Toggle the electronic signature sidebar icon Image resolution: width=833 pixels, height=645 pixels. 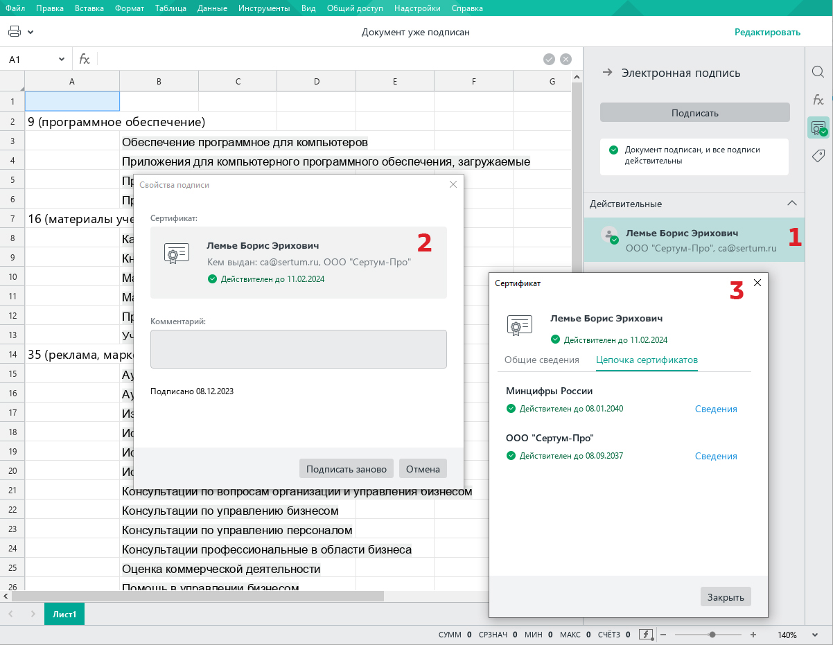coord(818,128)
